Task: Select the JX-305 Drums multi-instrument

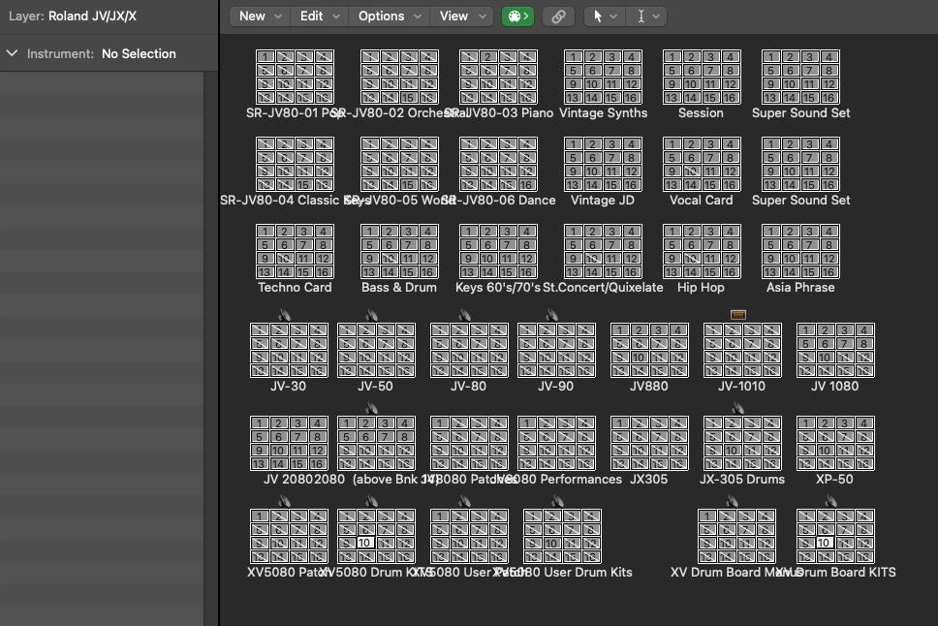Action: pyautogui.click(x=741, y=443)
